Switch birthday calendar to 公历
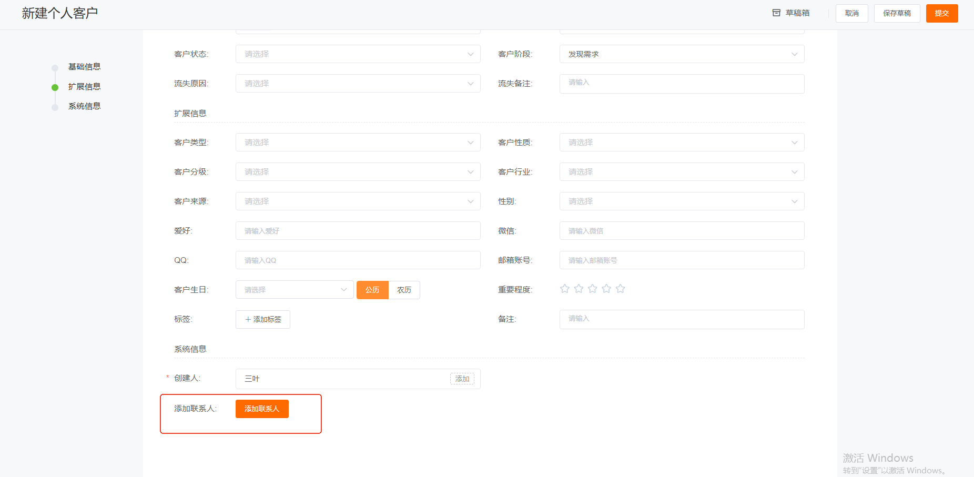974x477 pixels. pos(372,290)
